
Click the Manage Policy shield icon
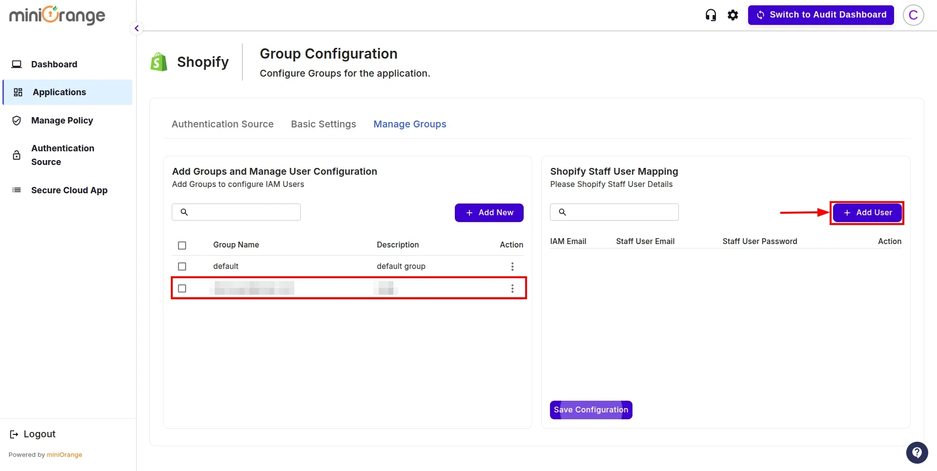click(16, 121)
